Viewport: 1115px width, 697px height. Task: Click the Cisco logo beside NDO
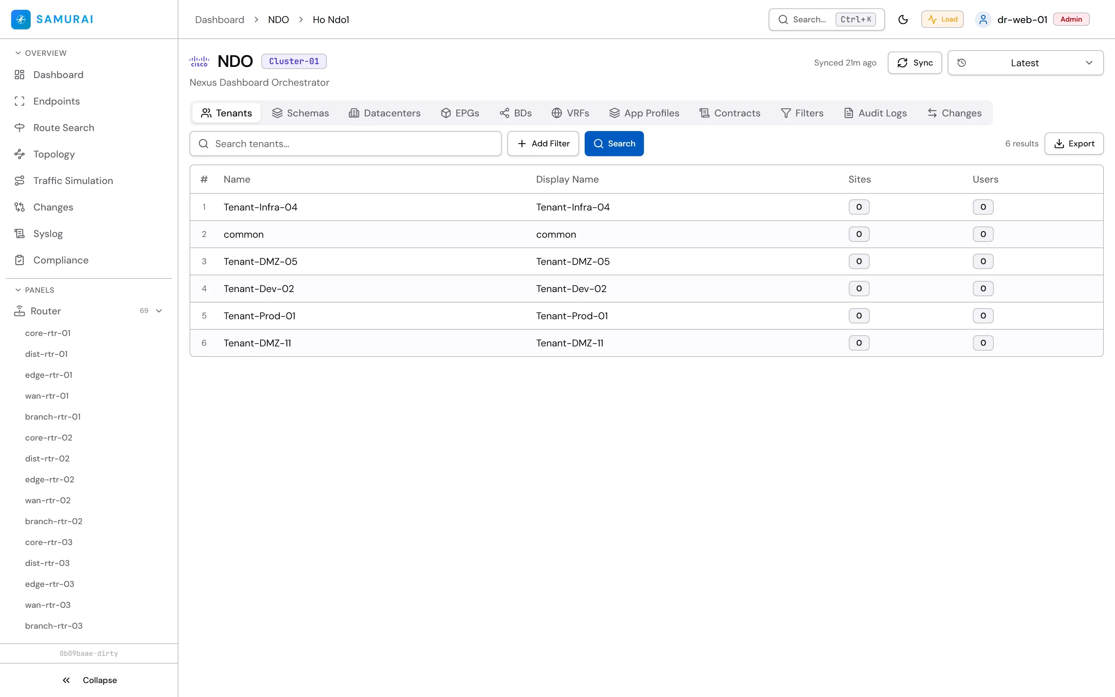pos(199,61)
